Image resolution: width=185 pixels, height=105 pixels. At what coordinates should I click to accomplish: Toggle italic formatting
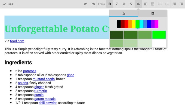117,4
